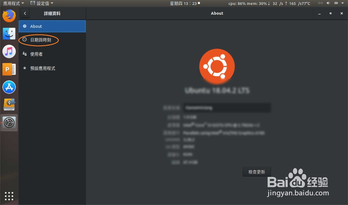348x205 pixels.
Task: Open the 應用程式 menu in top bar
Action: pos(13,3)
